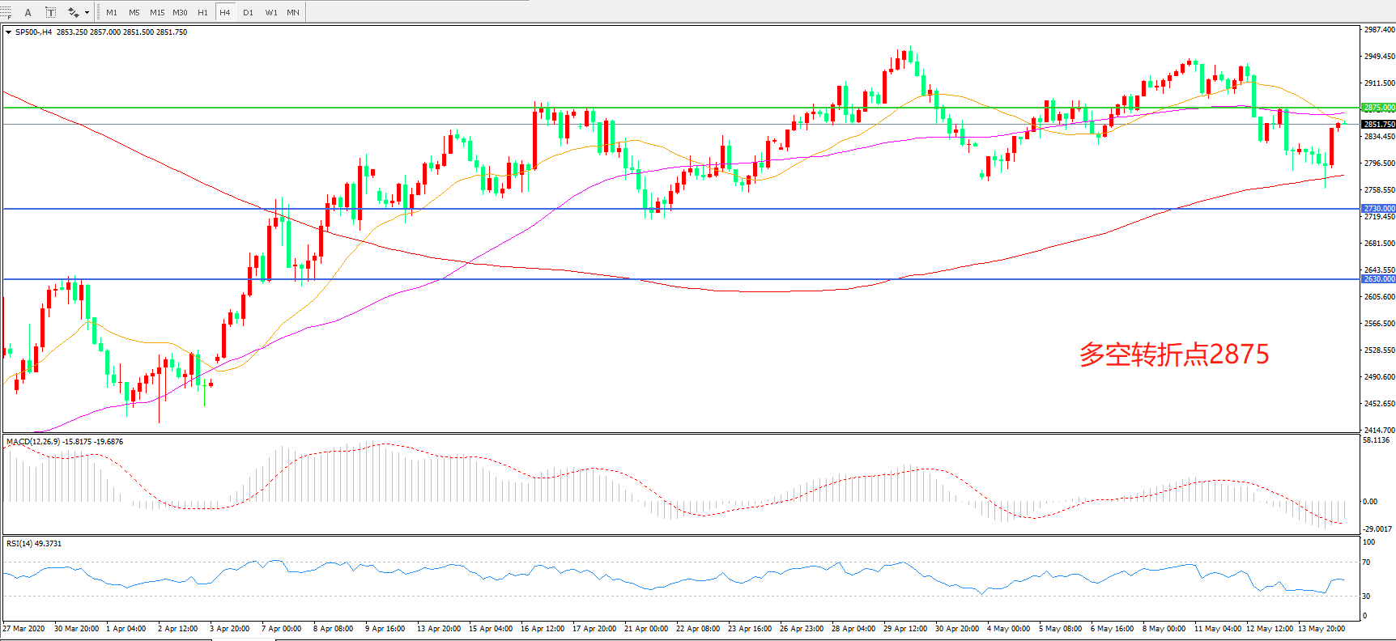The width and height of the screenshot is (1396, 641).
Task: Select the Text tool (A icon)
Action: (28, 12)
